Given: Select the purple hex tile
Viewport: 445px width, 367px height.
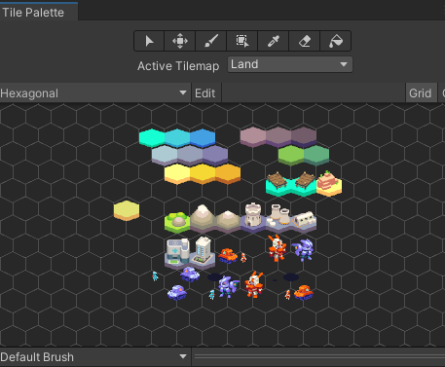Looking at the screenshot, I should (215, 155).
